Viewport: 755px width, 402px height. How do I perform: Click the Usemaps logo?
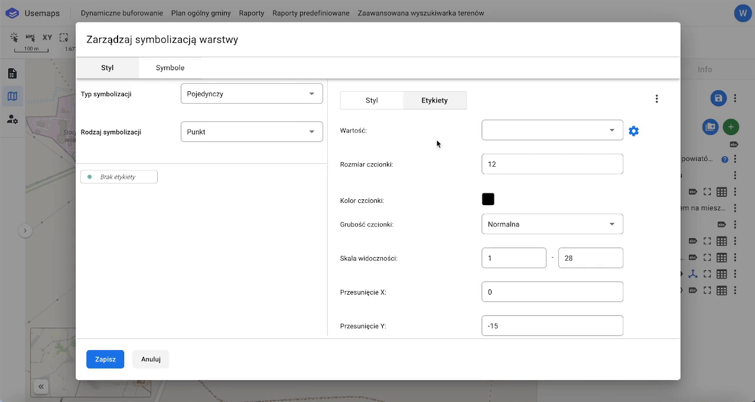pos(12,13)
